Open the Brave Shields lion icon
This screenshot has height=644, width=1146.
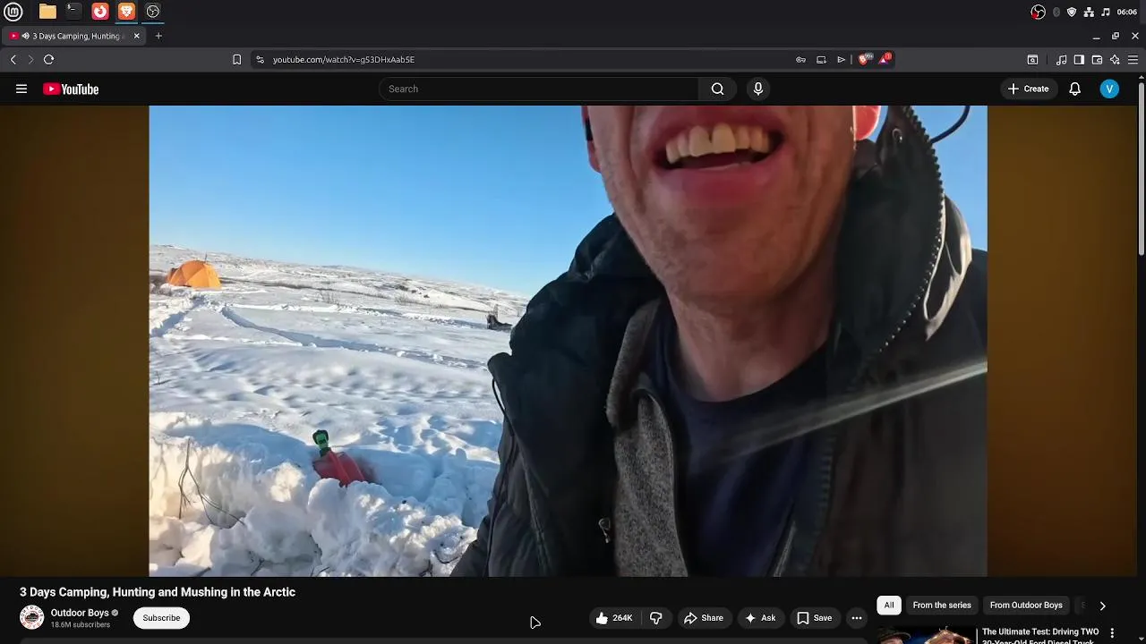click(x=863, y=59)
